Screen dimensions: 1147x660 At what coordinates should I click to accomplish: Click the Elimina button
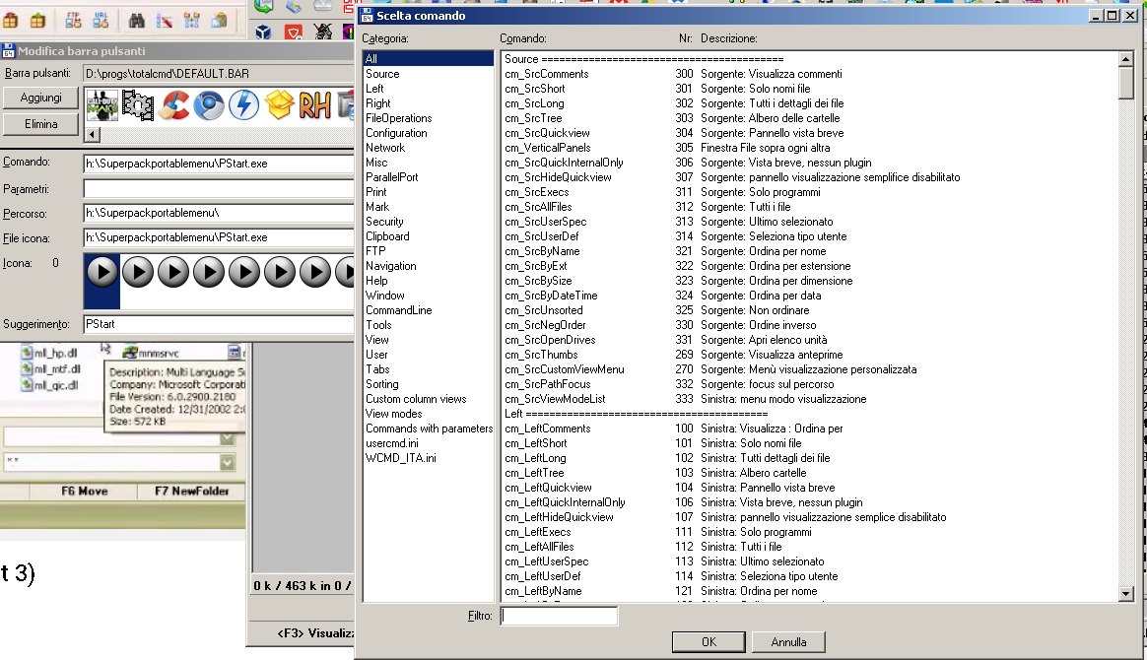(x=41, y=124)
